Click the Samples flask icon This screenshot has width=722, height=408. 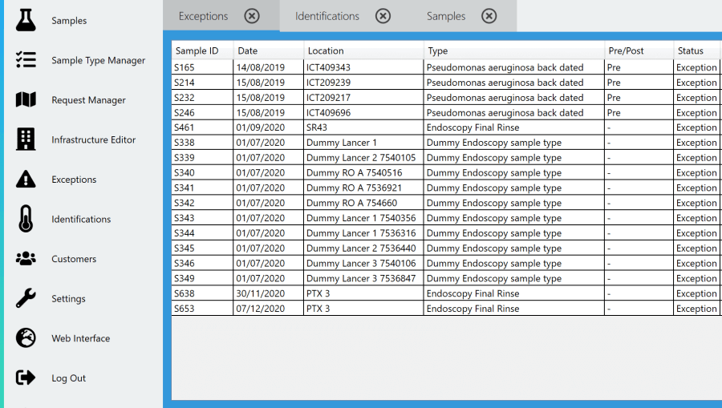26,20
